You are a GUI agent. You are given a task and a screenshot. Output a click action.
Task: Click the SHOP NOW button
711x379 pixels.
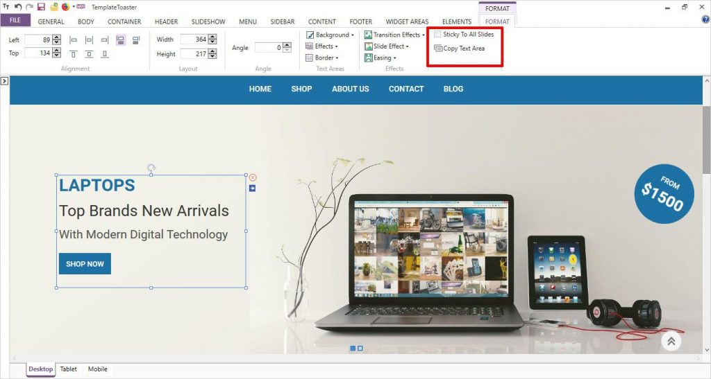pos(85,264)
